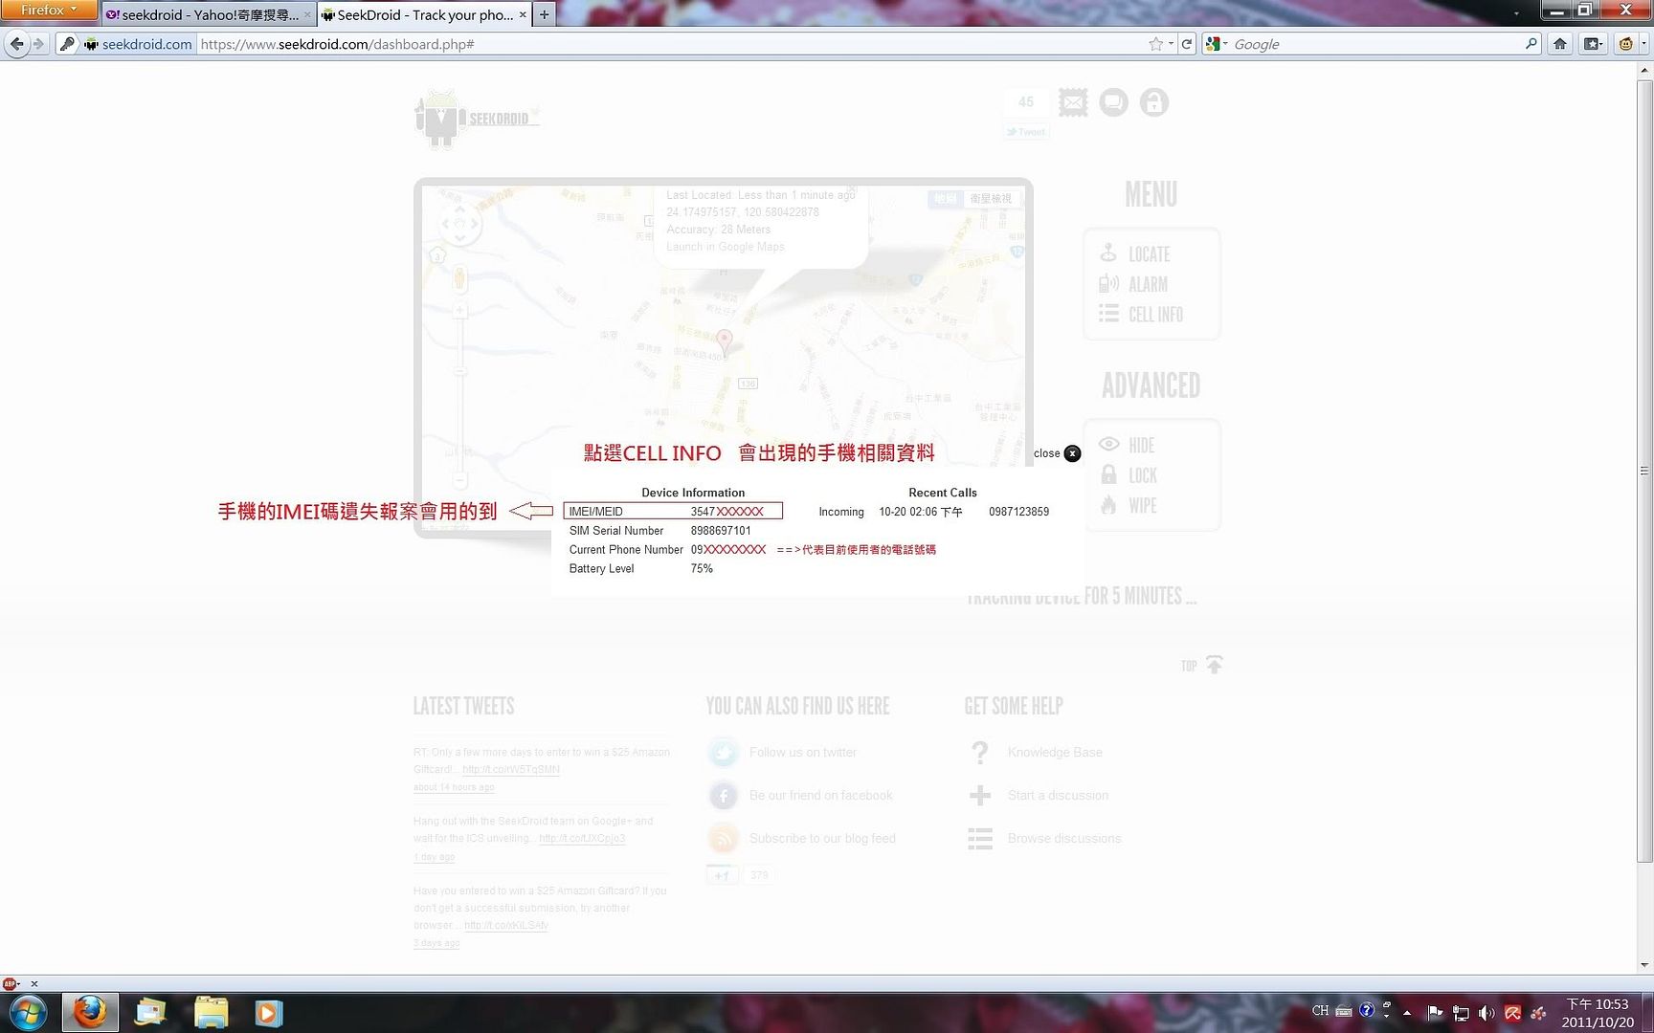Select LOCATE in the menu panel

point(1148,254)
